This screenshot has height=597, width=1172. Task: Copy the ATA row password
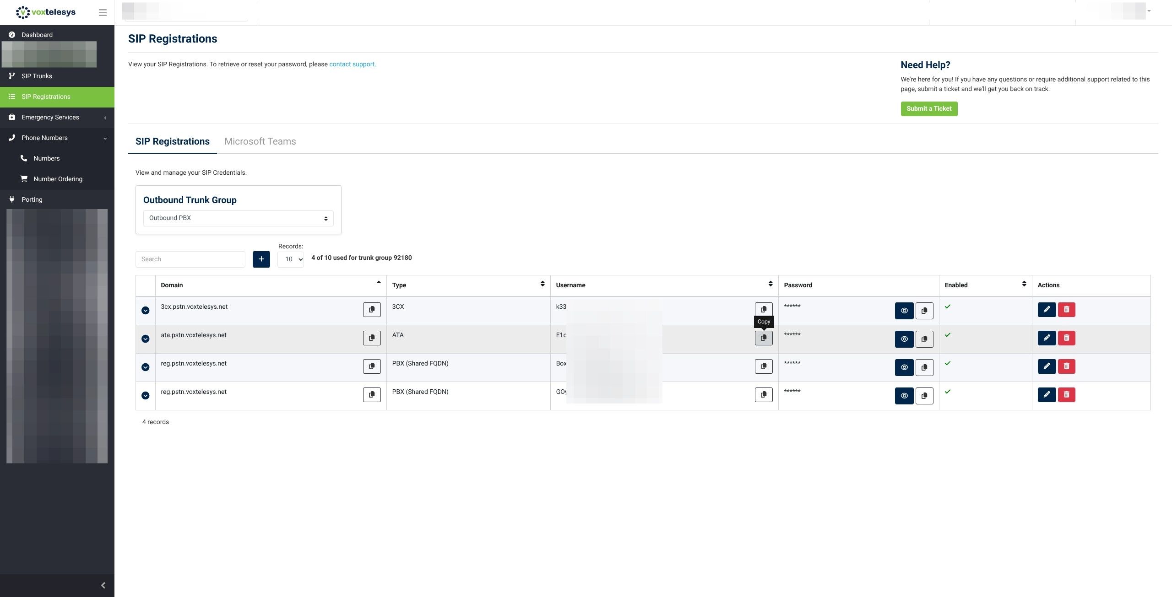[x=924, y=339]
